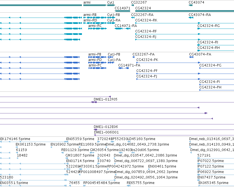
Task: Select the DME1-012E06 clone feature
Action: coord(164,130)
